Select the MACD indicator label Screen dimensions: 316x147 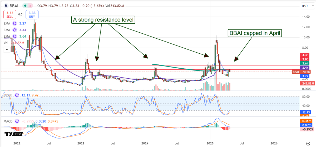pos(8,121)
